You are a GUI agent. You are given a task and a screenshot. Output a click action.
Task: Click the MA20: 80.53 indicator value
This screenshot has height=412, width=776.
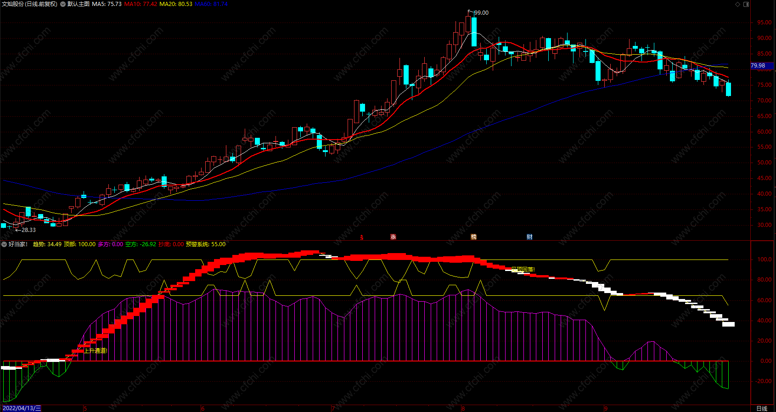(x=176, y=4)
